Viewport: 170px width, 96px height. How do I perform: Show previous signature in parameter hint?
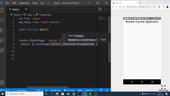64,35
